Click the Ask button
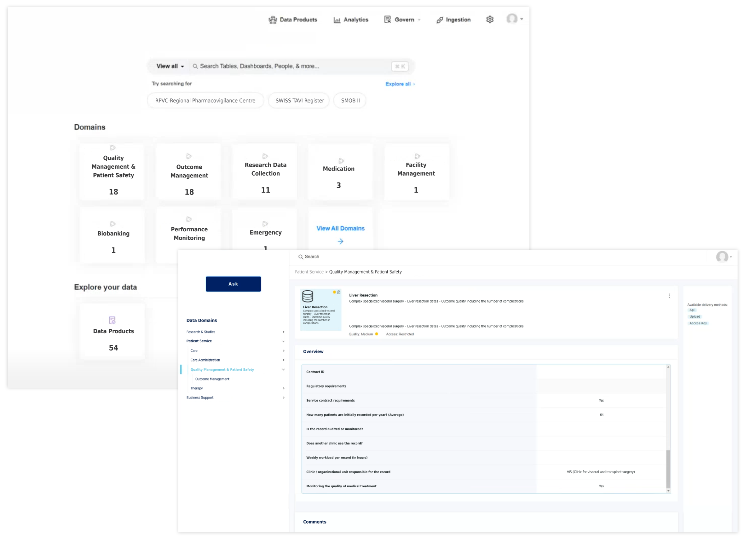The width and height of the screenshot is (744, 539). (233, 284)
